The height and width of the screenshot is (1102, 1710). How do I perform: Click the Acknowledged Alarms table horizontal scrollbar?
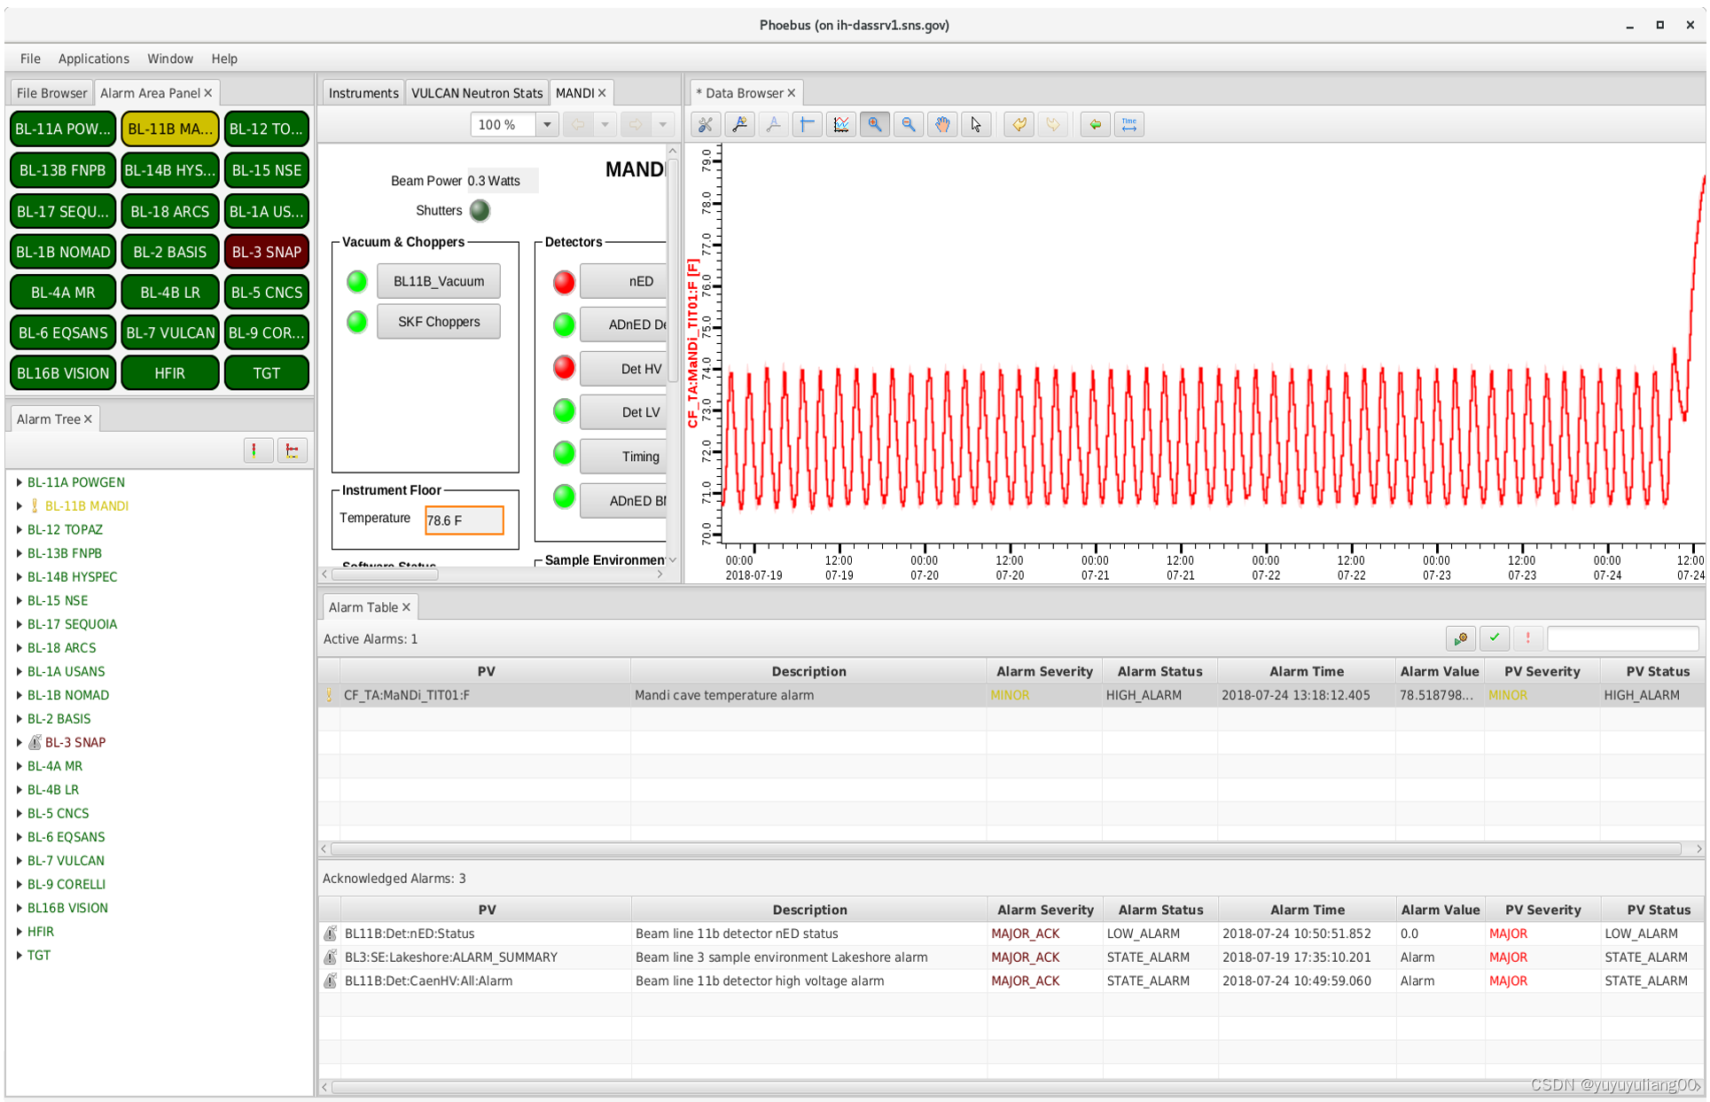point(1011,1087)
